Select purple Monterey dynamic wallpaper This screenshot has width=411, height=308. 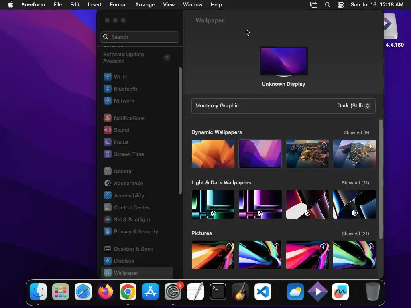tap(260, 154)
